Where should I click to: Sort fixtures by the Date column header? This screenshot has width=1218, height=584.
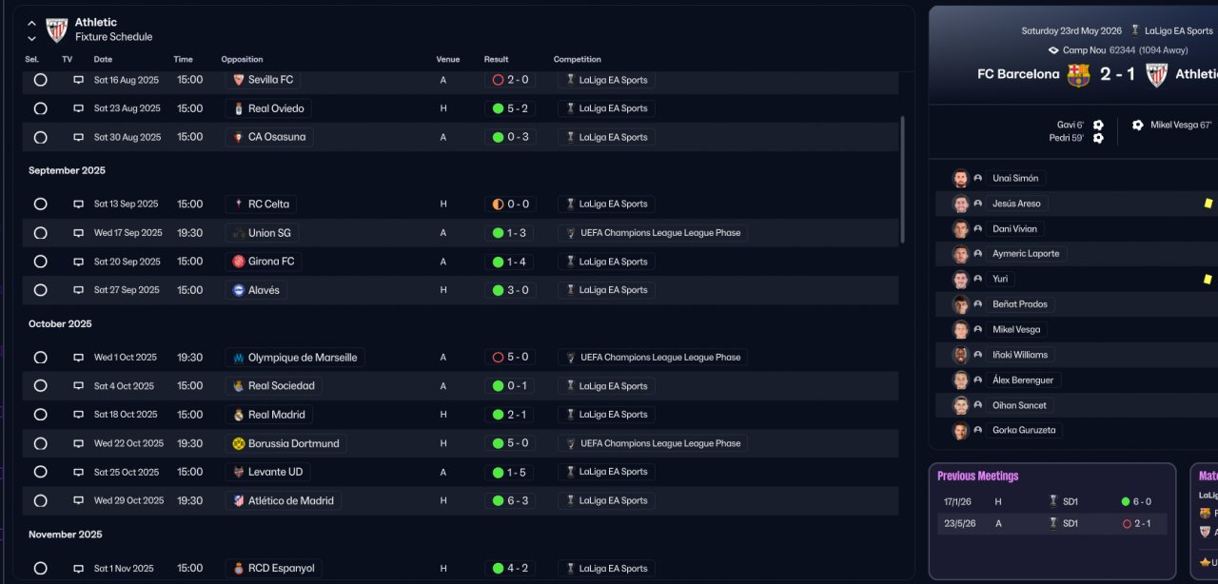[103, 59]
